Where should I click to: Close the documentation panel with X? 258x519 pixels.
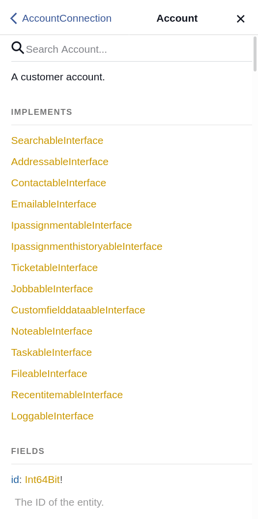[240, 19]
